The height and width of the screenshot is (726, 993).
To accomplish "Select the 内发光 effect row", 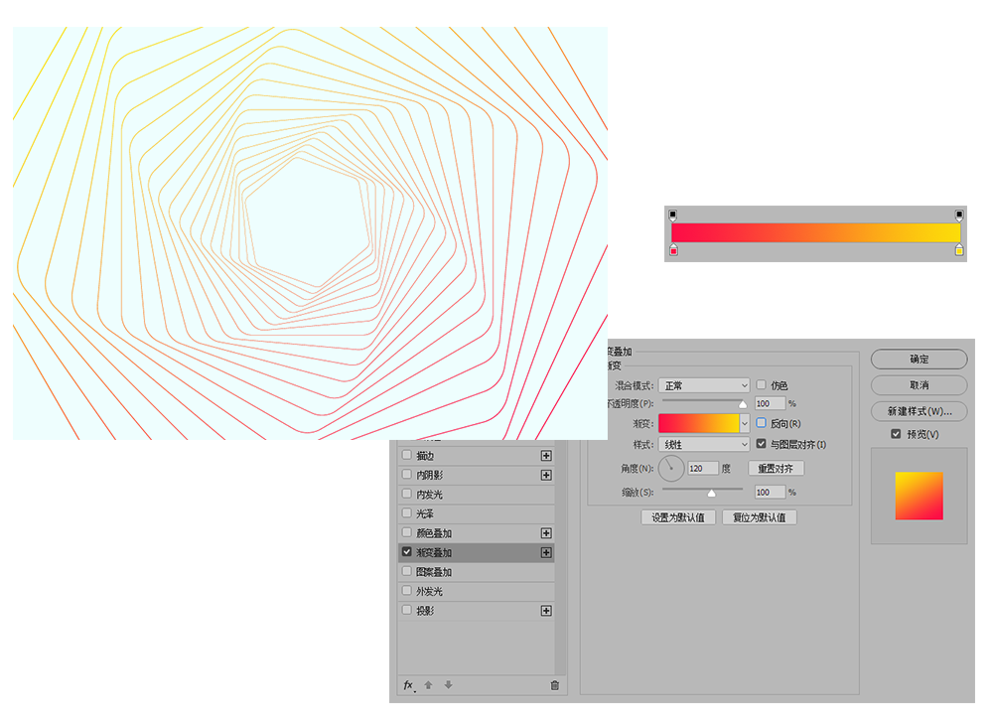I will (477, 495).
